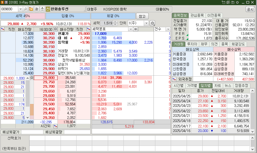Click the checklist window icon in title bar
The width and height of the screenshot is (257, 153).
click(x=228, y=2)
